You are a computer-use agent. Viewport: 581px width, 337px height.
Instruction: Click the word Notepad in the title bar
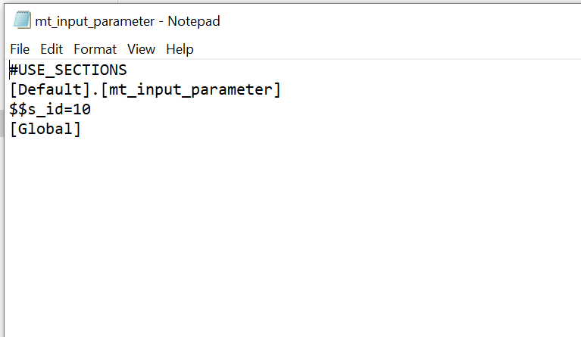194,21
